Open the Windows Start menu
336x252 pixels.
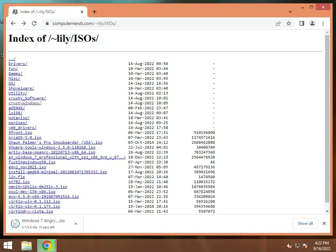pos(8,245)
